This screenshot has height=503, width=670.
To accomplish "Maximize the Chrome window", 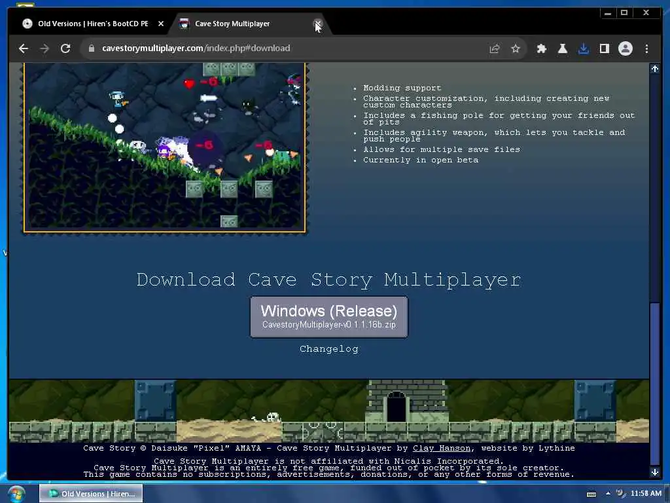I will point(624,13).
